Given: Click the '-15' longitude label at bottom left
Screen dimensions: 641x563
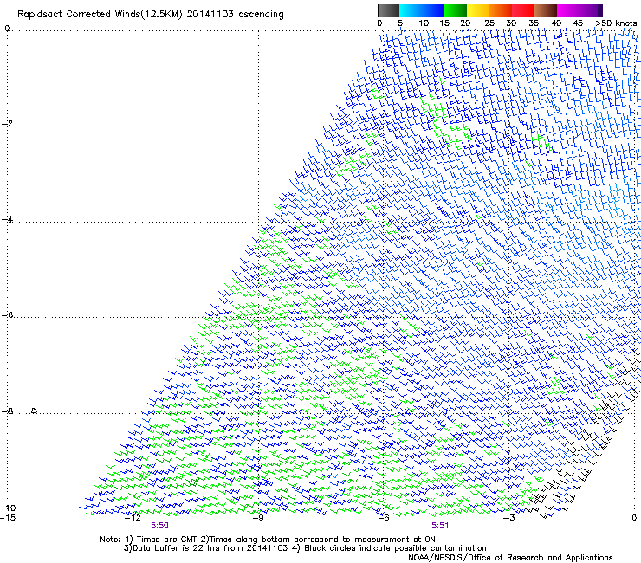Looking at the screenshot, I should click(8, 518).
